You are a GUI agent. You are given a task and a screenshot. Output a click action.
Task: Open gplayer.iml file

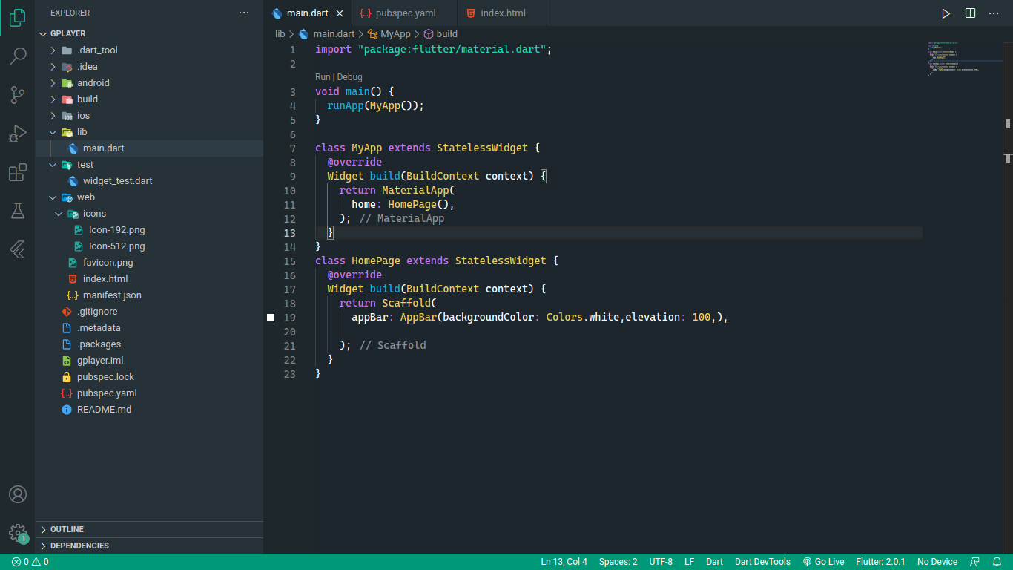click(x=149, y=361)
